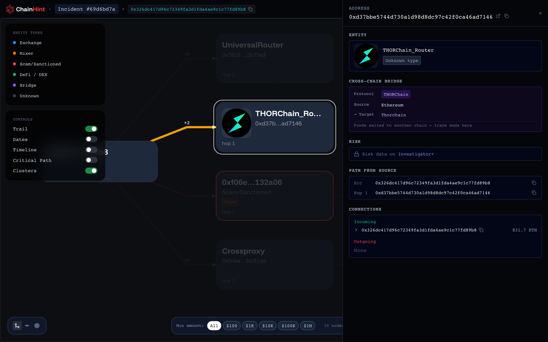
Task: Disable the Clusters toggle
Action: coord(91,170)
